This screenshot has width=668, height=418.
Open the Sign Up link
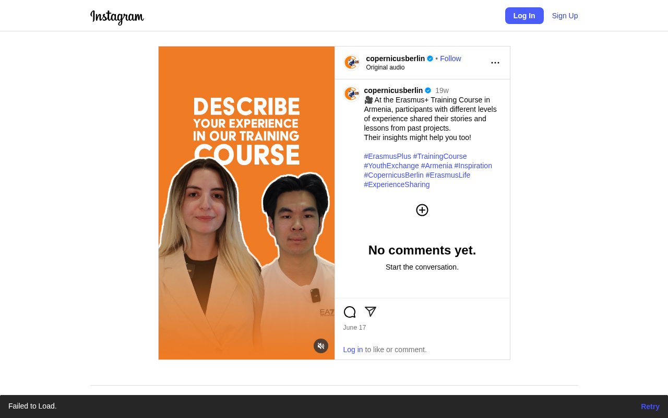(565, 16)
